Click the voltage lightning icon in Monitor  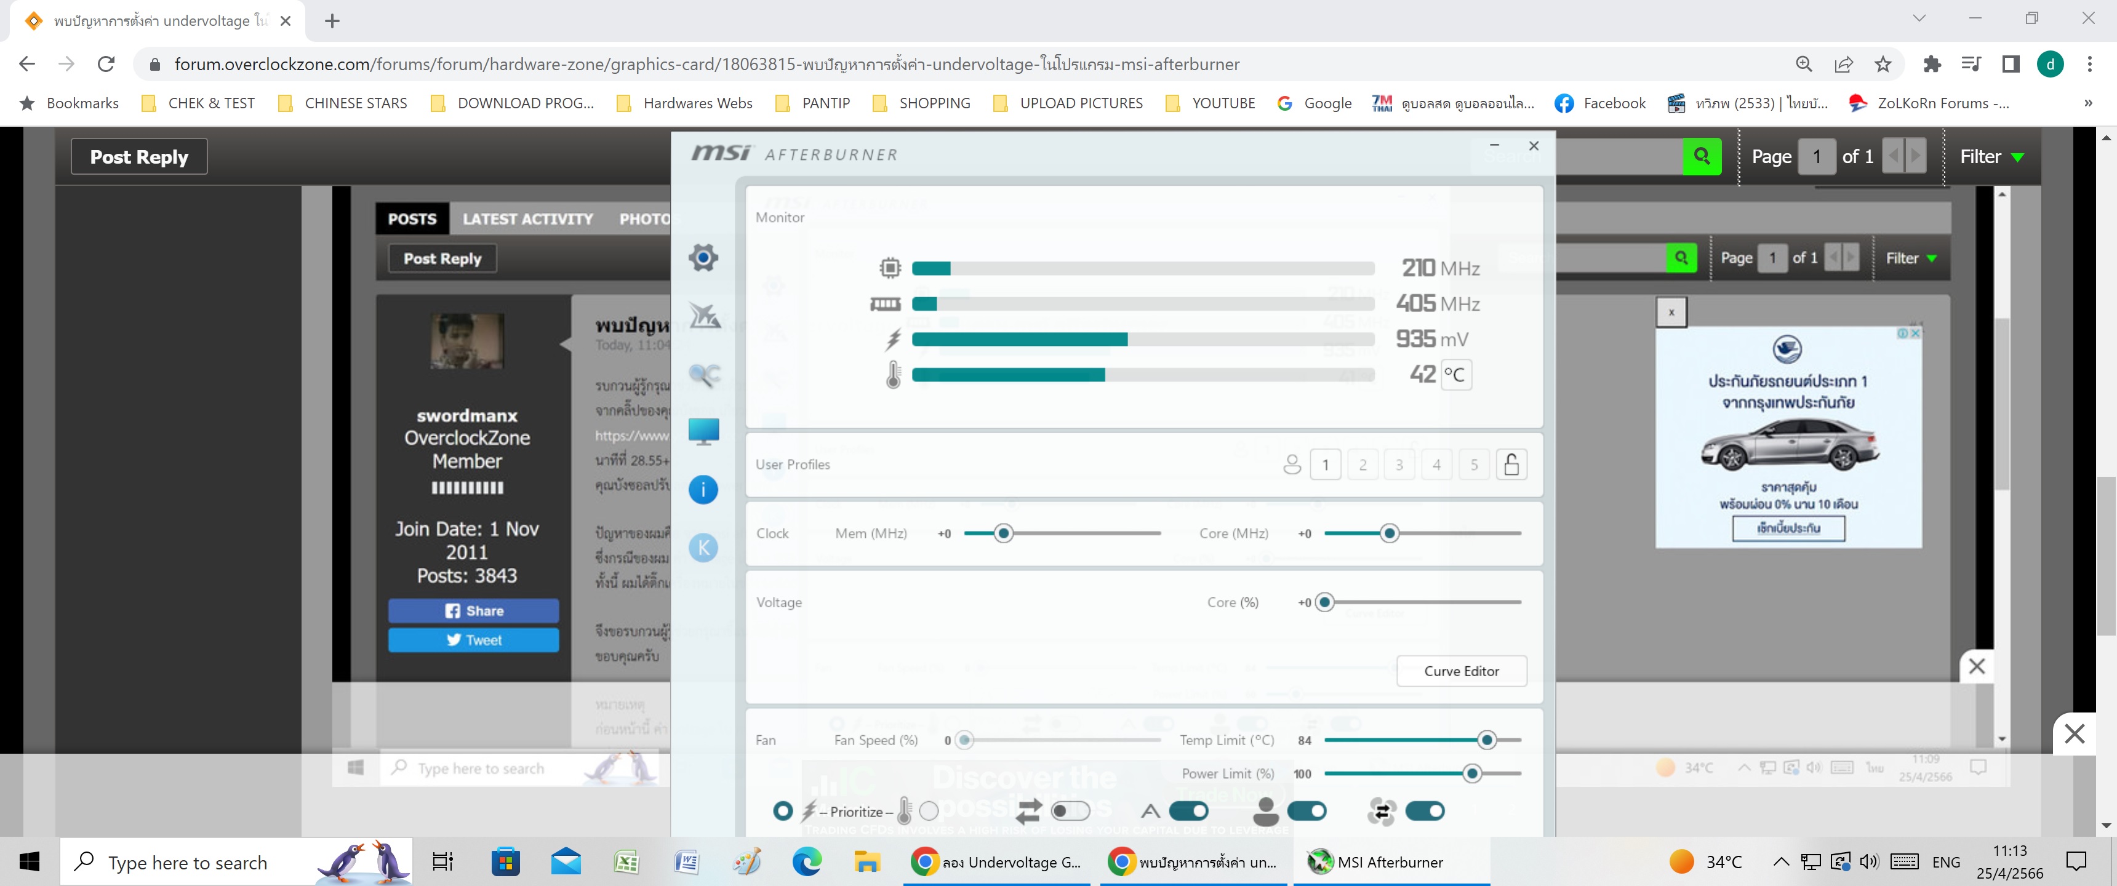pyautogui.click(x=894, y=340)
